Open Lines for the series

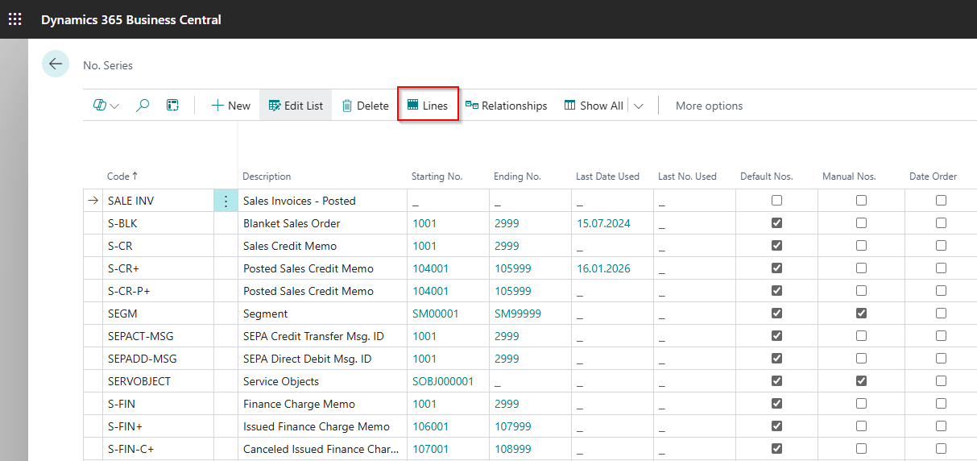428,106
